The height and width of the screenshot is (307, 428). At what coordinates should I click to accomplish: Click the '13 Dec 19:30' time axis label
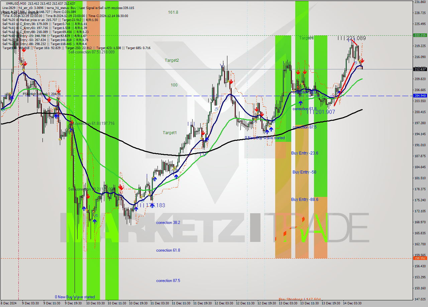coord(331,303)
